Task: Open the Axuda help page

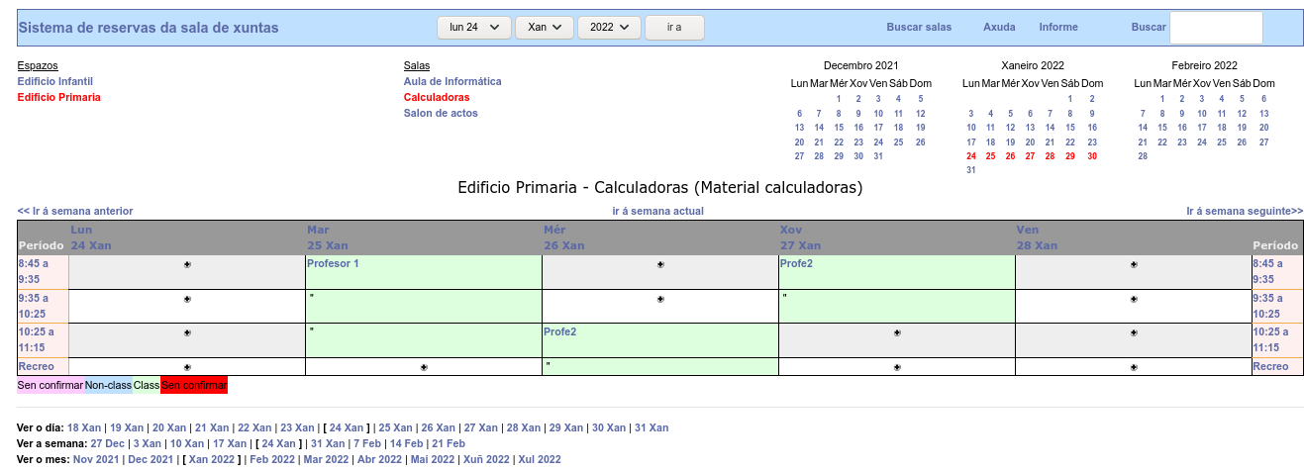Action: tap(999, 28)
